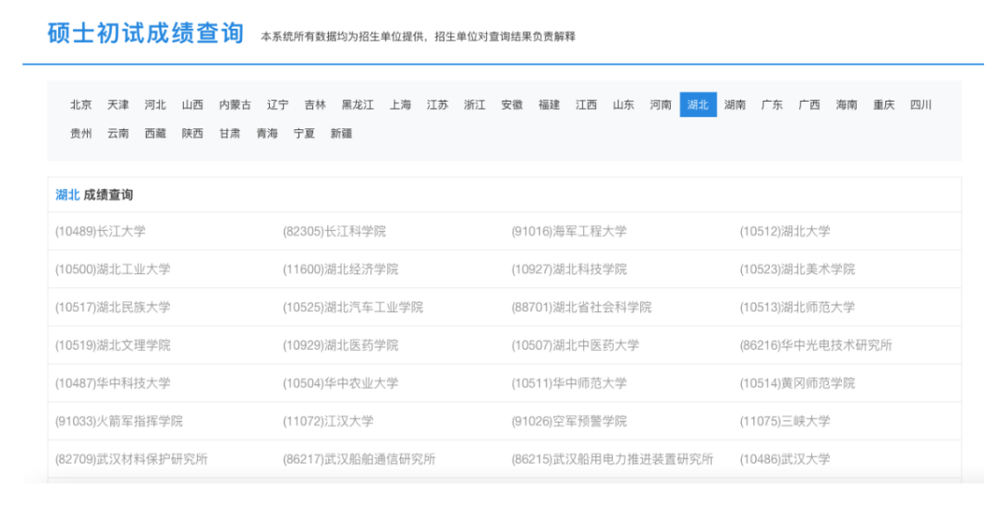This screenshot has width=998, height=505.
Task: Open (10507)湖北中医药大学 link
Action: click(x=576, y=345)
